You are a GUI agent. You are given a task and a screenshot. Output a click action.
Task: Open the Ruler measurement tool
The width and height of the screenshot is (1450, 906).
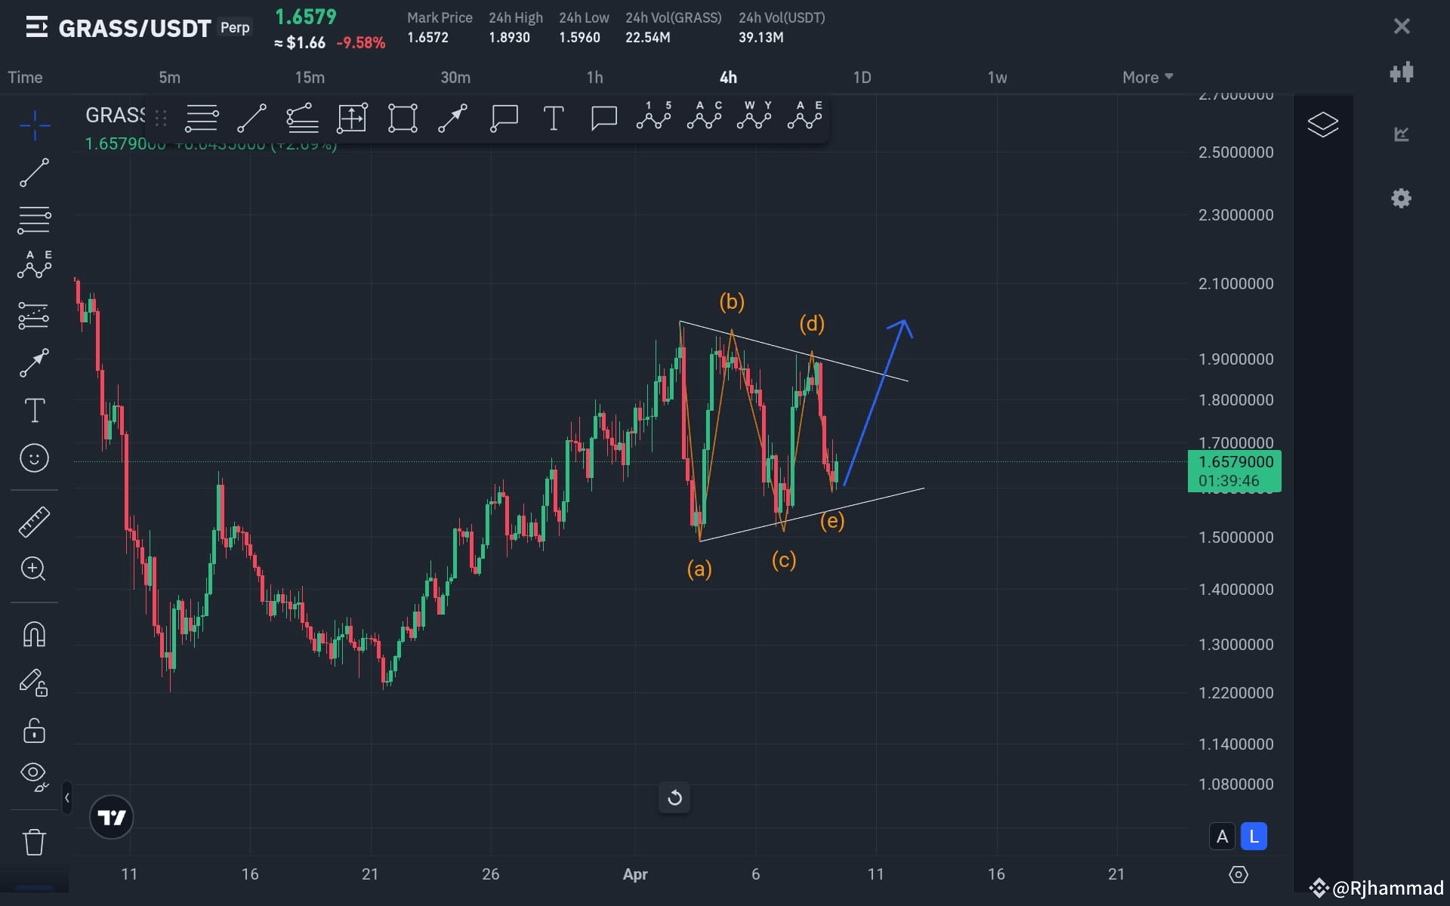click(34, 521)
